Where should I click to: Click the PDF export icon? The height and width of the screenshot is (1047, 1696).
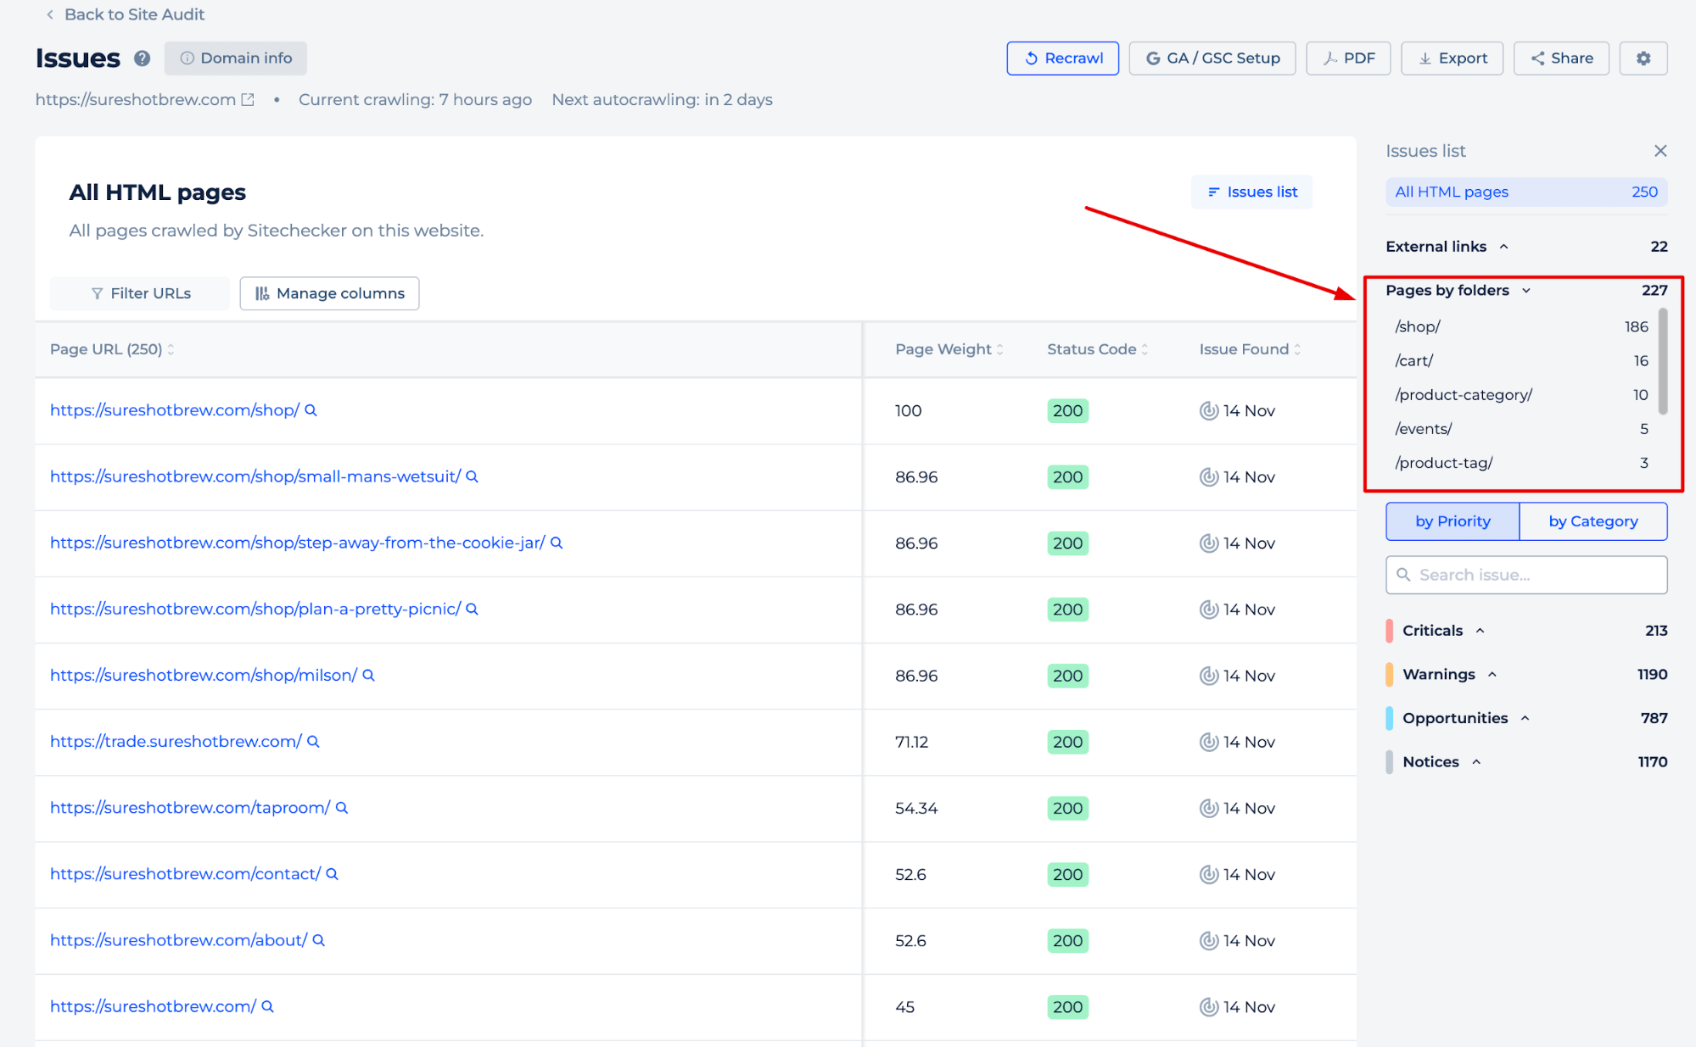1329,57
